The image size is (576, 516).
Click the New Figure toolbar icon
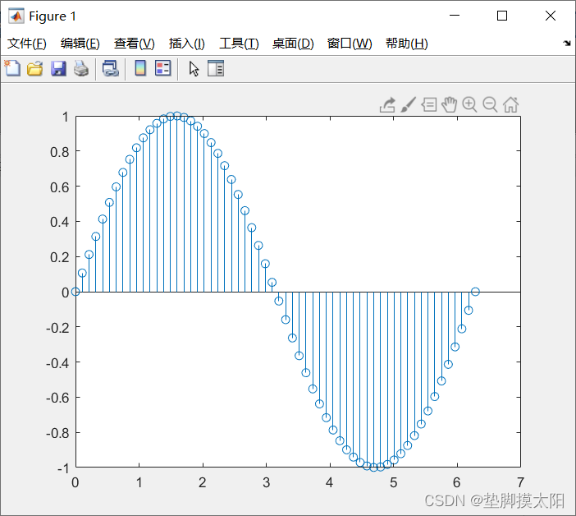12,69
